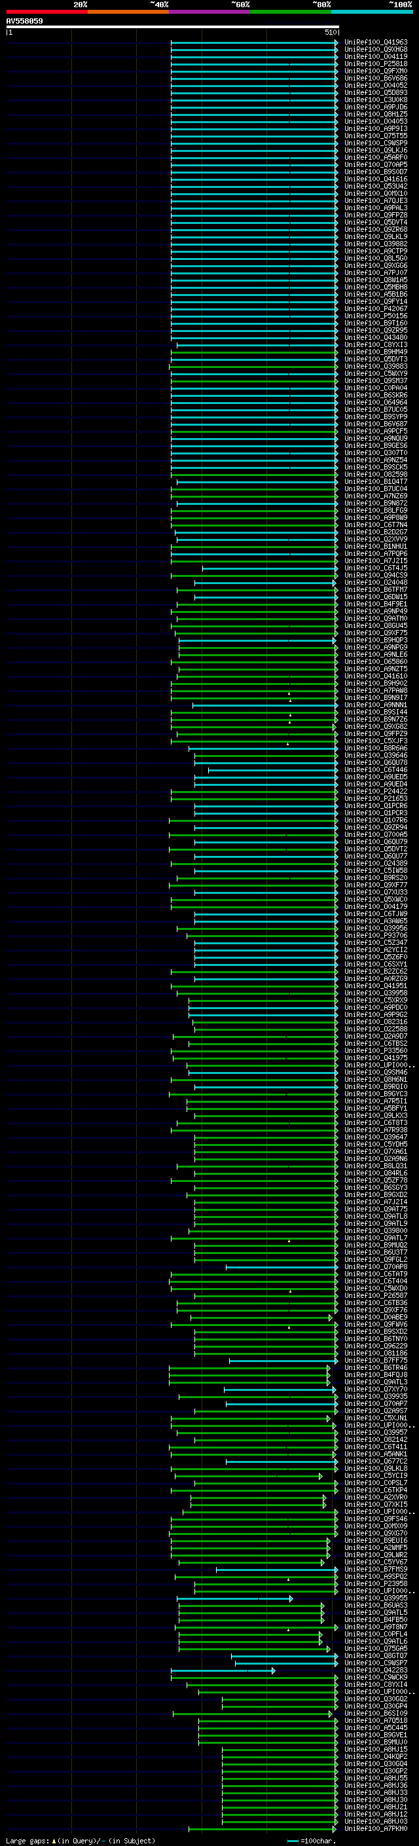Viewport: 419px width, 1846px height.
Task: Select the orange ~40% identity legend segment
Action: point(128,12)
